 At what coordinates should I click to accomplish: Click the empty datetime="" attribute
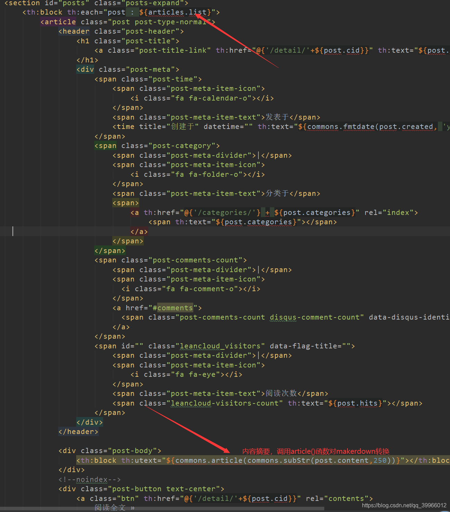click(x=228, y=127)
